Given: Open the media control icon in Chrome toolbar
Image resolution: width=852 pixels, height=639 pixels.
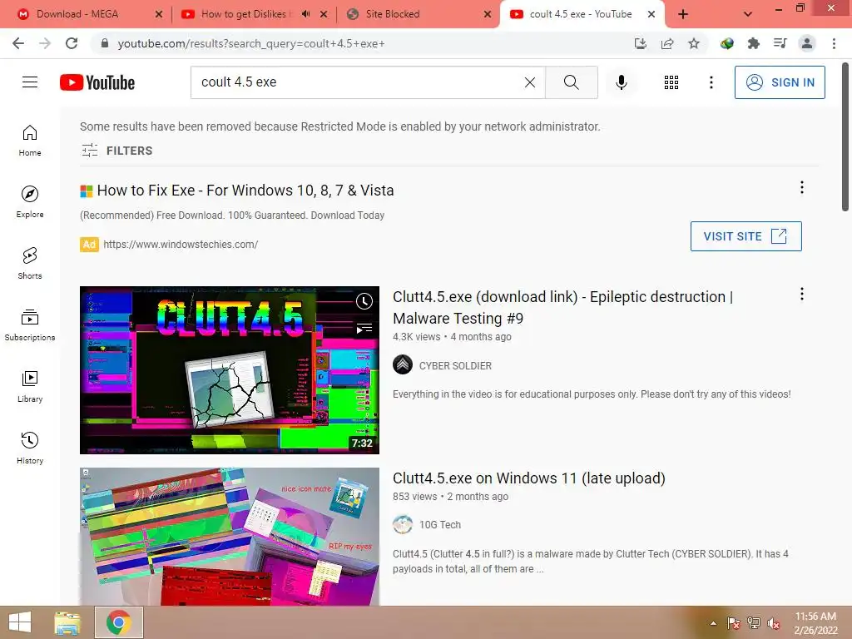Looking at the screenshot, I should click(x=780, y=43).
